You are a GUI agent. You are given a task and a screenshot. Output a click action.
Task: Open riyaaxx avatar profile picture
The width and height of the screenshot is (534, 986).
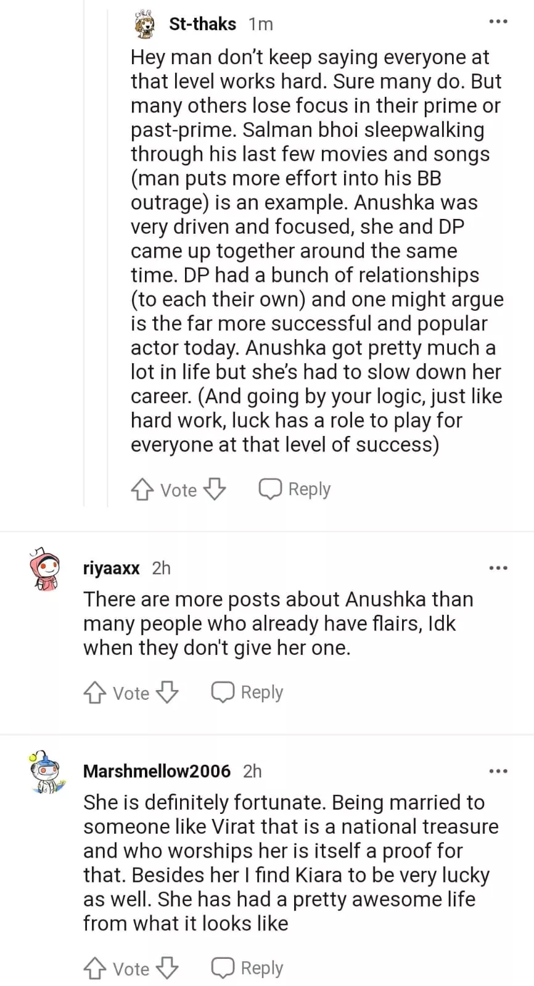point(45,569)
